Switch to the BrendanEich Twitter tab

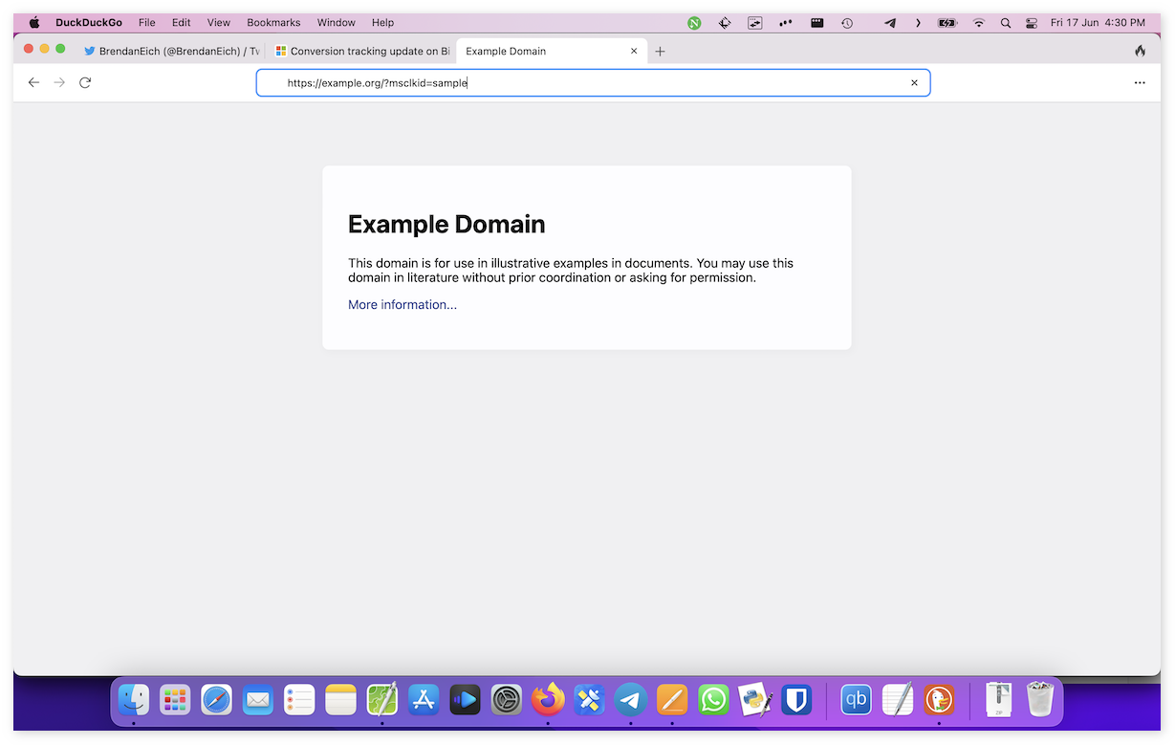(x=172, y=52)
